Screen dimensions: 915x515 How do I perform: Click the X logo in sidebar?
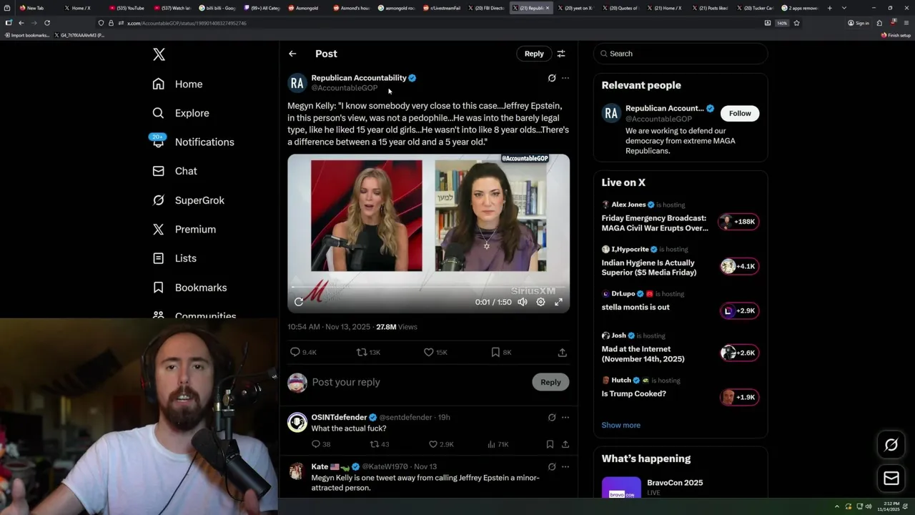point(159,54)
